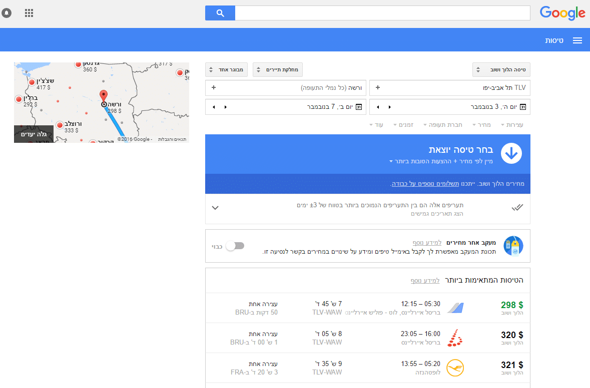Open the hamburger menu next to טיסות
This screenshot has height=388, width=590.
tap(577, 40)
